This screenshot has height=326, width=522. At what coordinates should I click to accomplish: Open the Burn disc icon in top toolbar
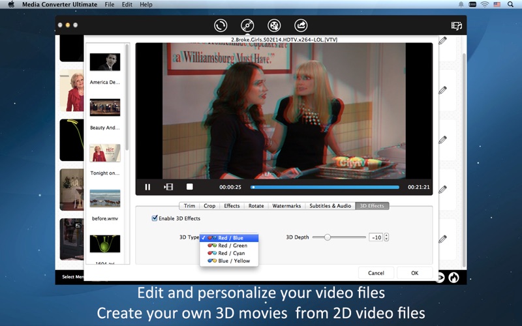click(x=247, y=25)
